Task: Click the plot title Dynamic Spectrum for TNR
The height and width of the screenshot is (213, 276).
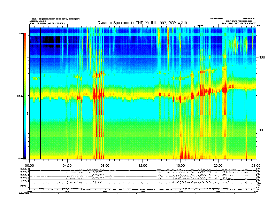Action: (x=142, y=23)
